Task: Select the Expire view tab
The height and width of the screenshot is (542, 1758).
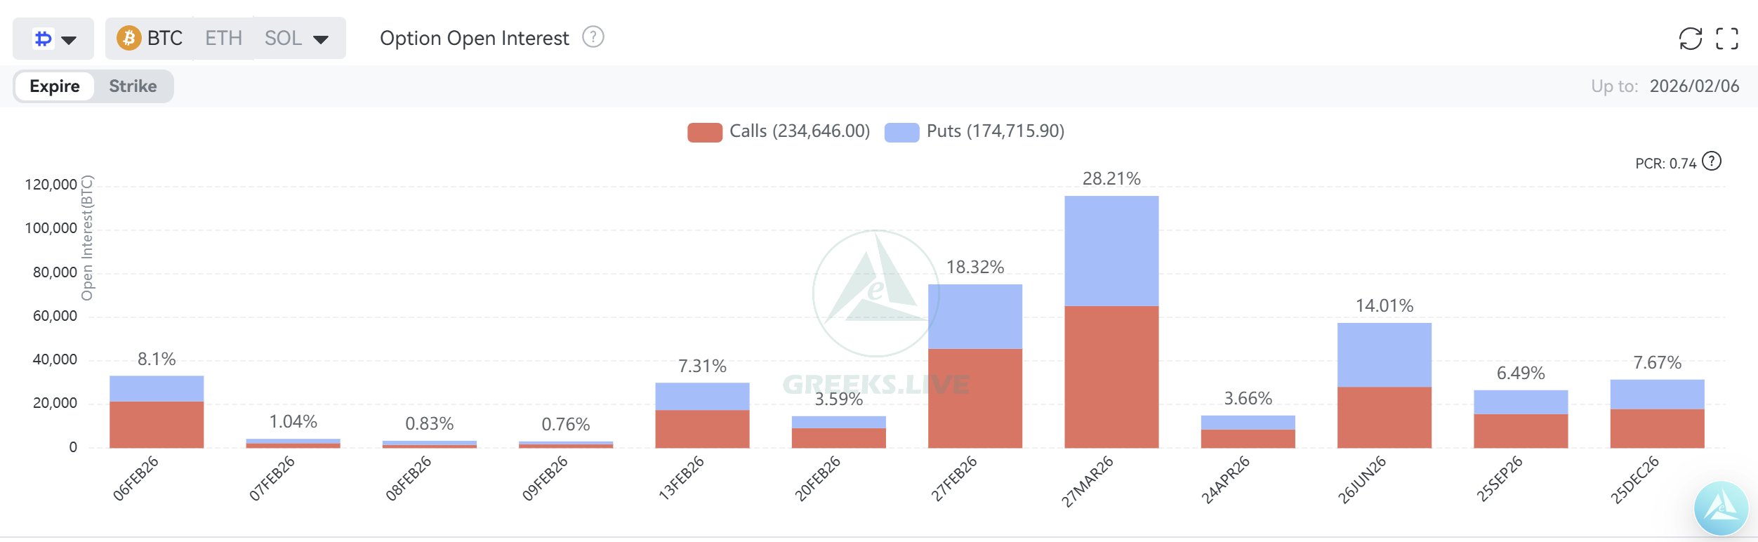Action: point(55,86)
